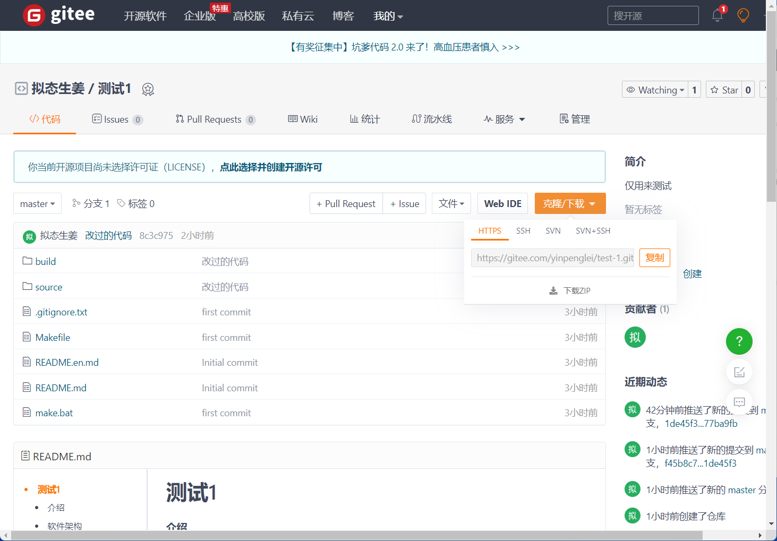Click 企业版 in the top navigation
This screenshot has height=541, width=777.
[200, 16]
